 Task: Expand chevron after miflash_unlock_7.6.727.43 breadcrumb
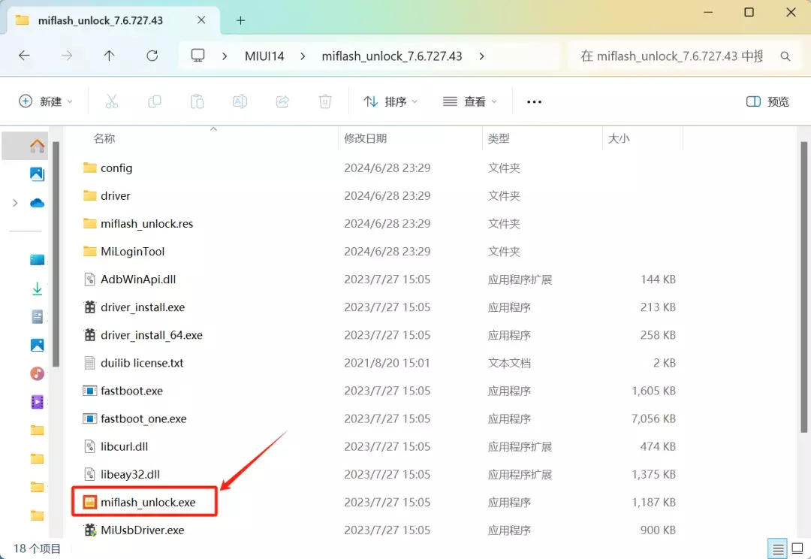click(481, 56)
